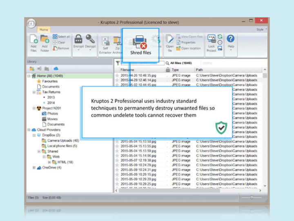294x221 pixels.
Task: Click the Encrypt padlock icon
Action: tap(78, 40)
